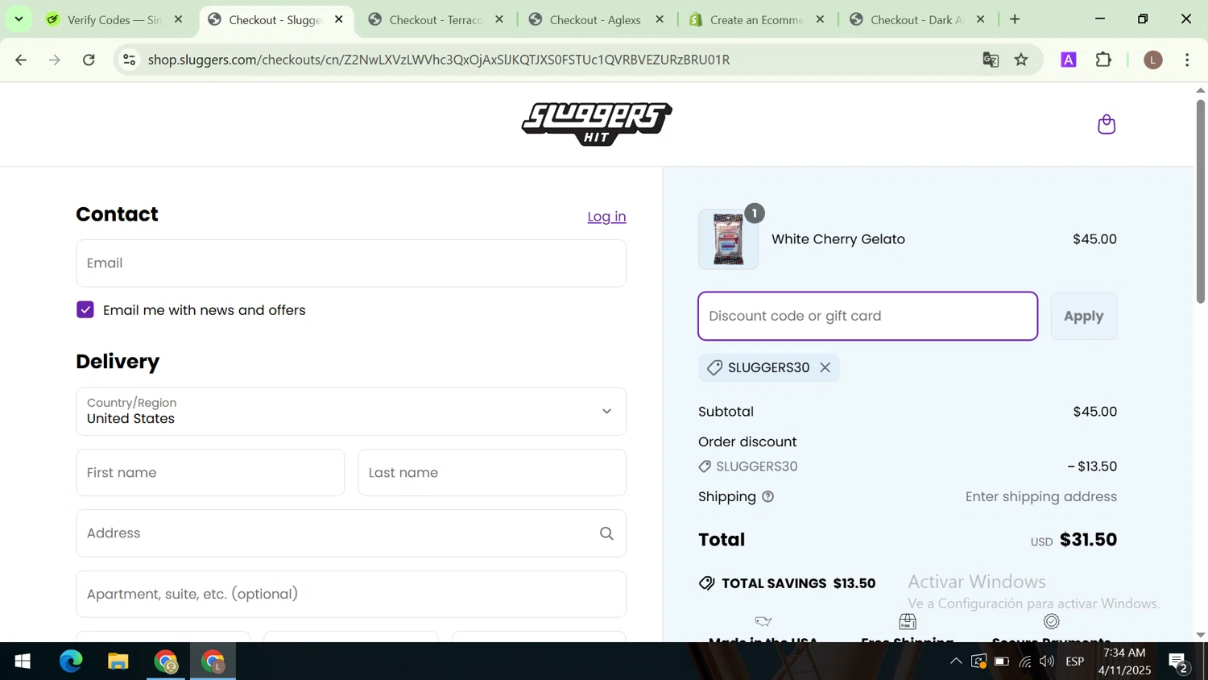Switch to the Checkout - Aglexs tab

click(595, 19)
